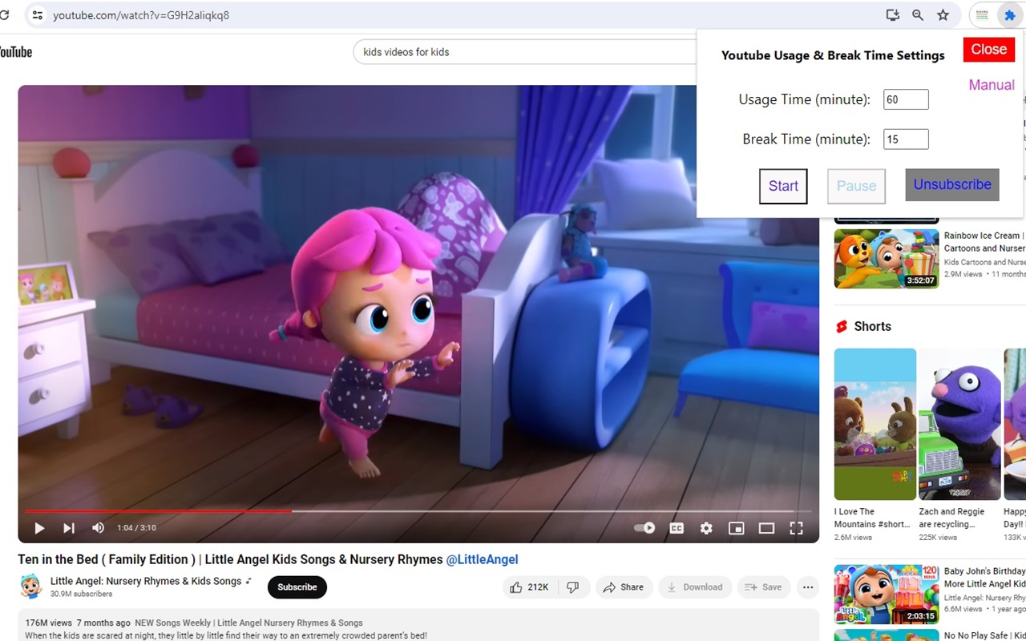Open Baby John's Birthday video thumbnail
Image resolution: width=1026 pixels, height=641 pixels.
887,595
